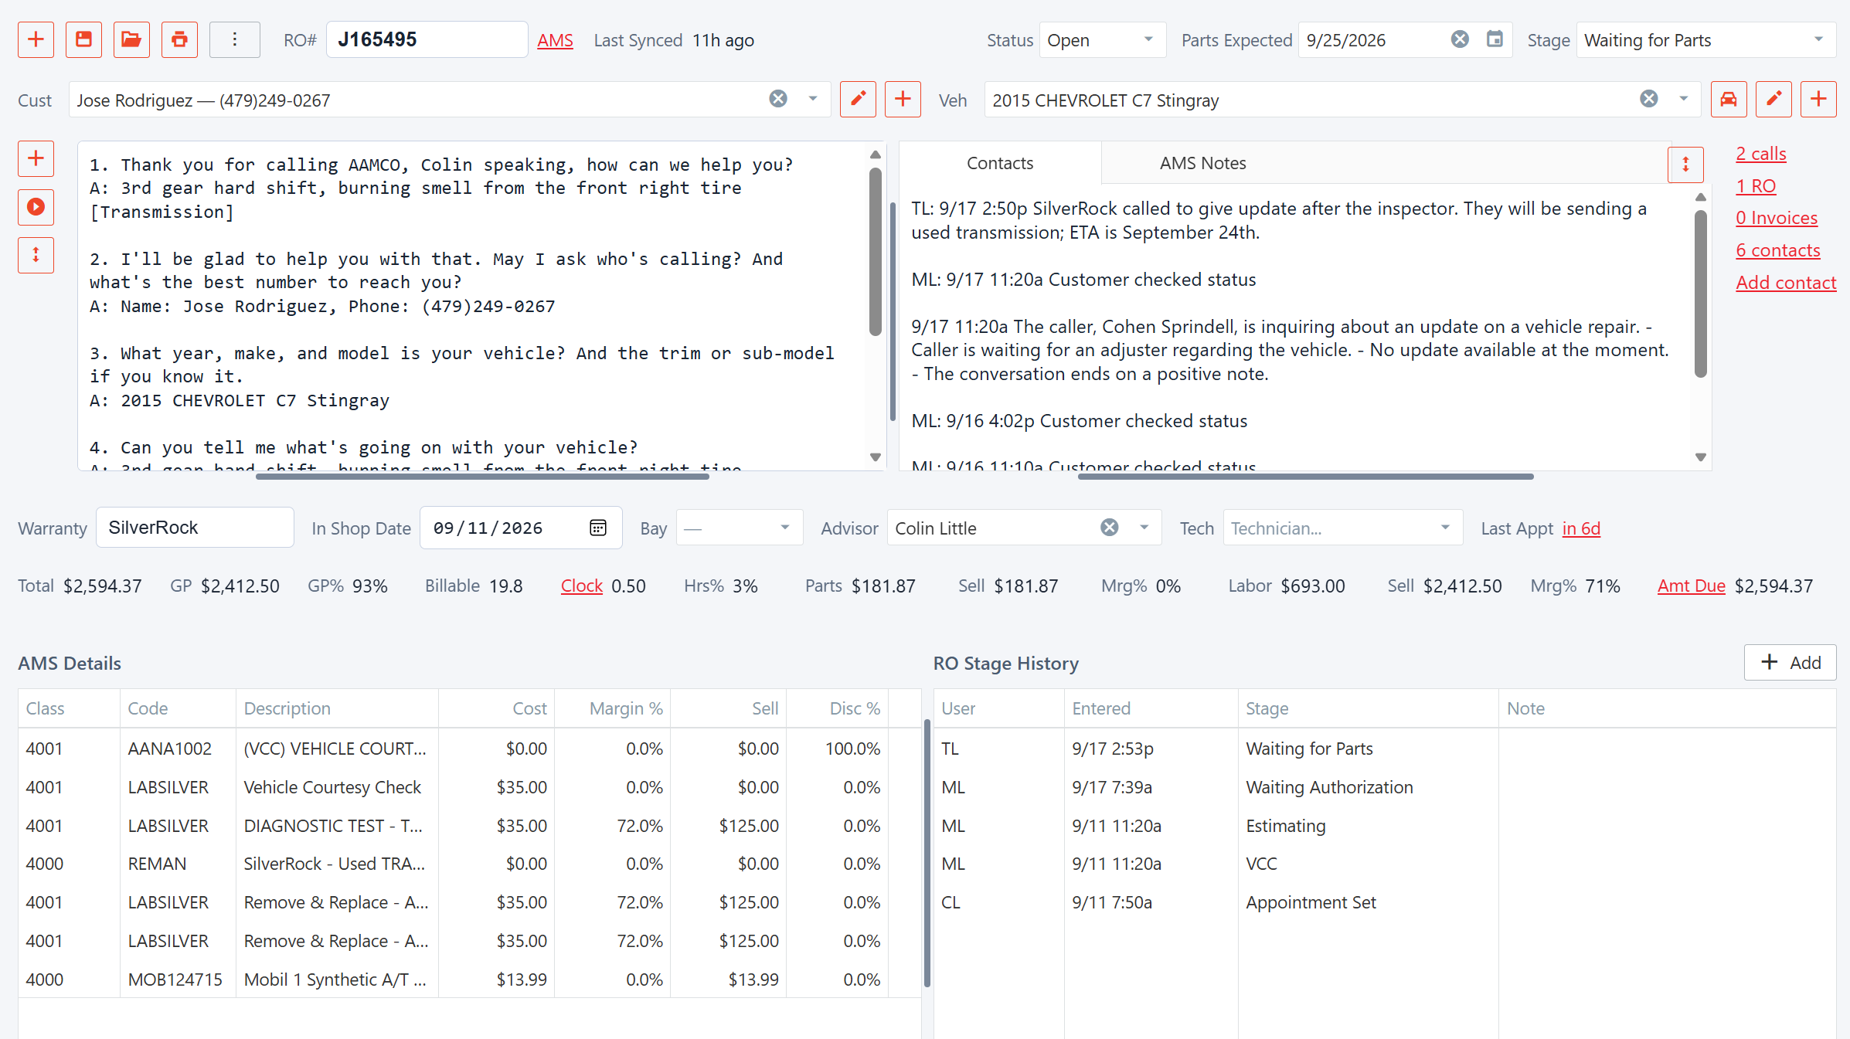Open Parts Expected calendar picker icon
1850x1039 pixels.
[1495, 39]
